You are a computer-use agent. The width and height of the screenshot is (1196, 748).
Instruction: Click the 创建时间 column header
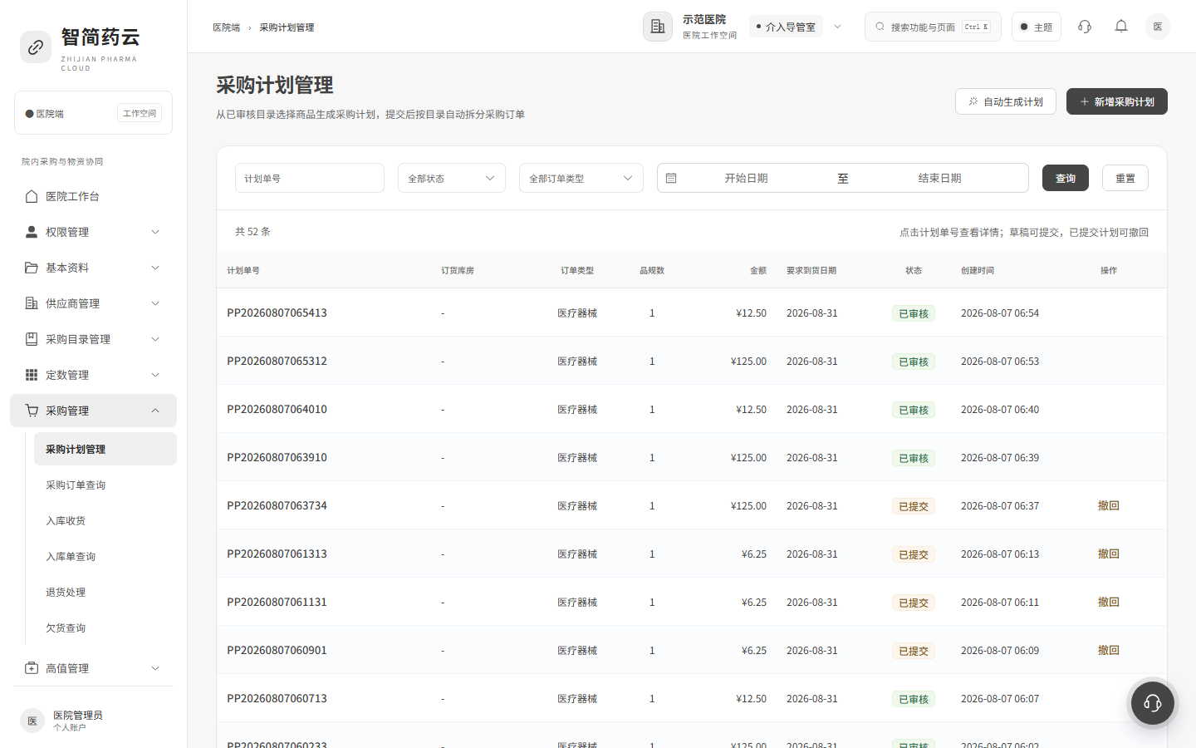pyautogui.click(x=978, y=270)
